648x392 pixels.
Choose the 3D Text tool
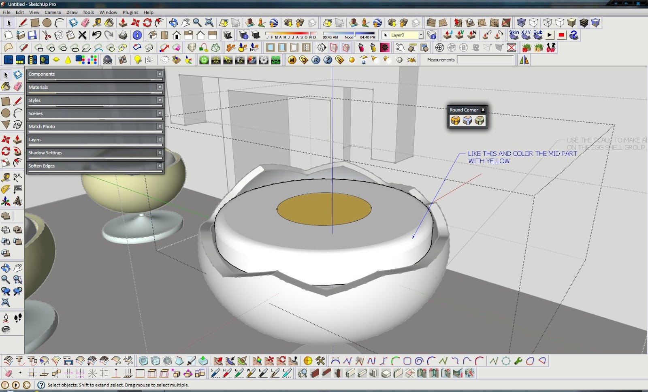point(18,201)
